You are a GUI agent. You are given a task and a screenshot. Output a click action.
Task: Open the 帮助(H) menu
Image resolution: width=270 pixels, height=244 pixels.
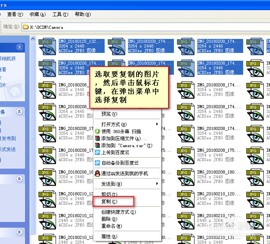point(83,14)
